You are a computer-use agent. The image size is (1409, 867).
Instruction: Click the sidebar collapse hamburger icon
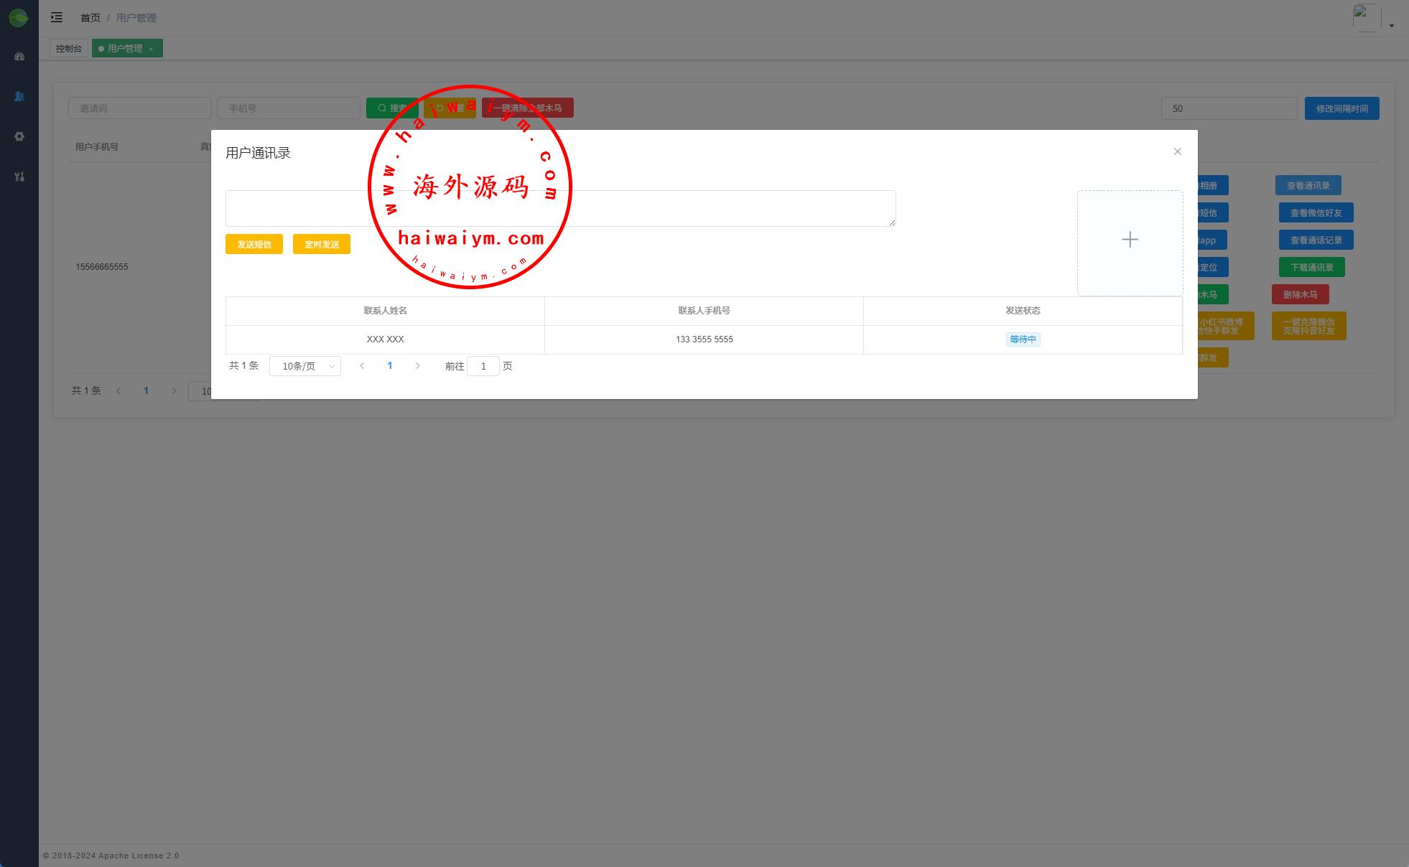pos(57,17)
